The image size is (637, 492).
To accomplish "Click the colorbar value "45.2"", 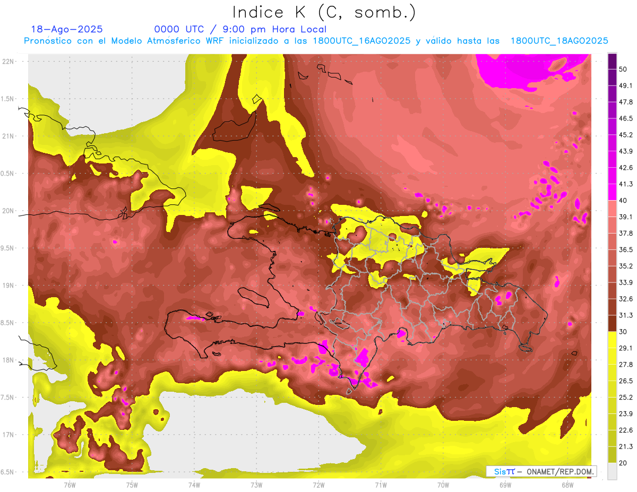I will tap(626, 135).
